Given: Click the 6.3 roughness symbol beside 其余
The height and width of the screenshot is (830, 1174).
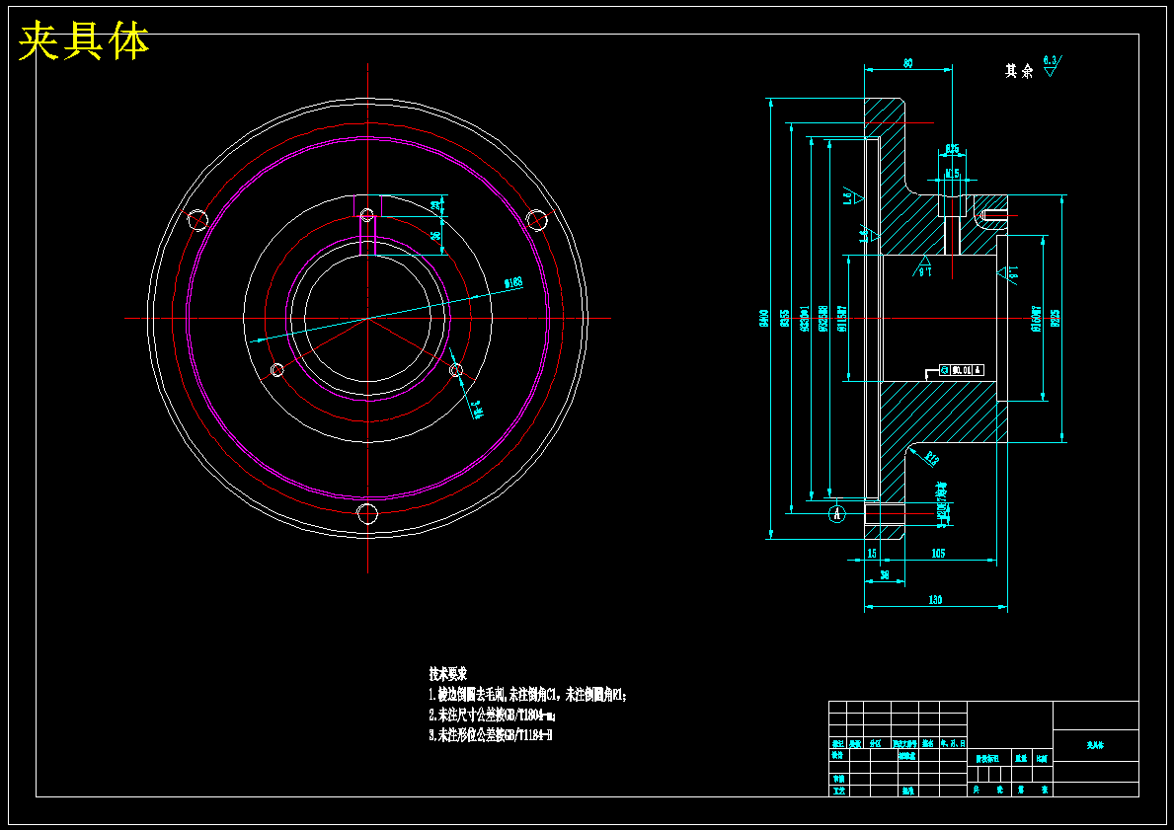Looking at the screenshot, I should click(1052, 65).
